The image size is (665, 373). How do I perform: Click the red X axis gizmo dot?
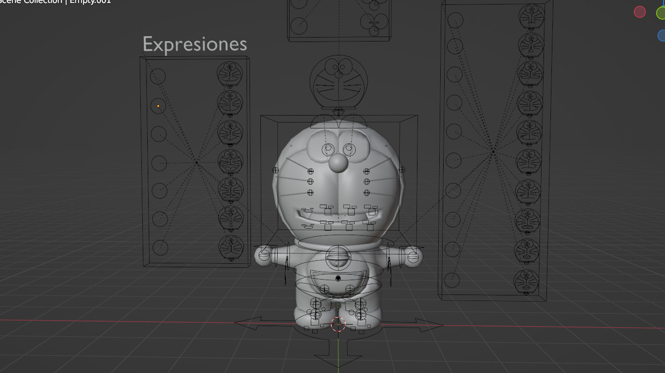[640, 12]
